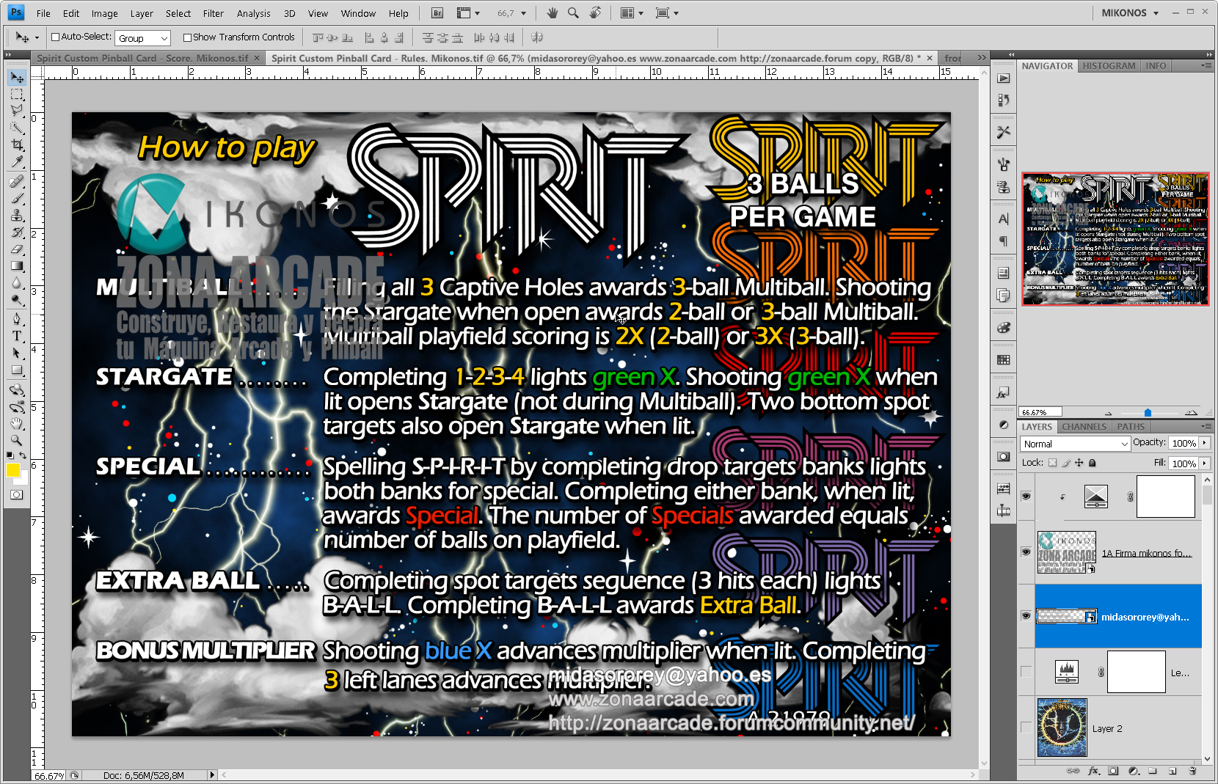Switch to the Paths tab
Image resolution: width=1218 pixels, height=784 pixels.
[1131, 427]
